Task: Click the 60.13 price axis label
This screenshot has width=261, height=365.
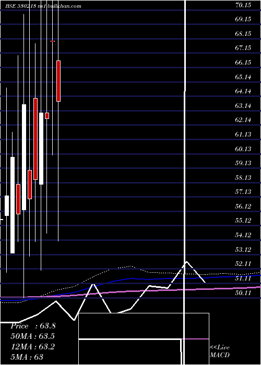Action: [243, 149]
